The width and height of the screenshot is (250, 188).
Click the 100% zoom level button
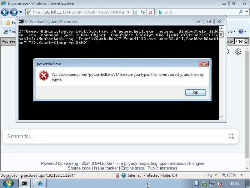(229, 175)
